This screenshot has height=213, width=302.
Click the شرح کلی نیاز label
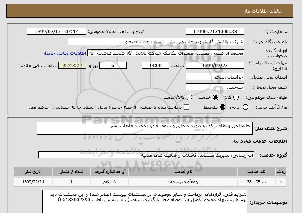coord(271,129)
